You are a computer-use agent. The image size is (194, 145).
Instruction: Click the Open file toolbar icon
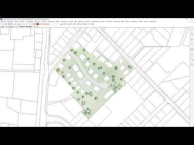[x=6, y=24]
